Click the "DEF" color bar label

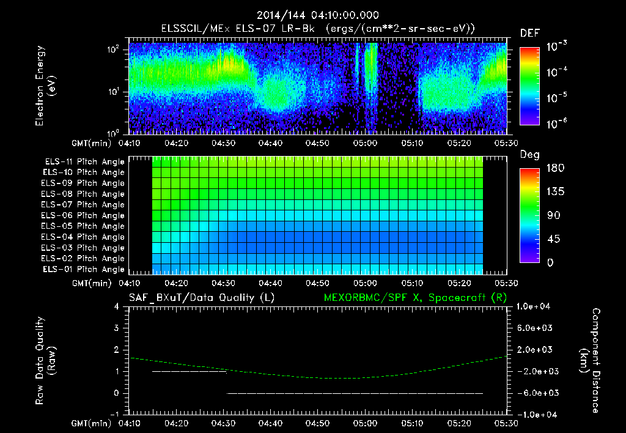[530, 33]
